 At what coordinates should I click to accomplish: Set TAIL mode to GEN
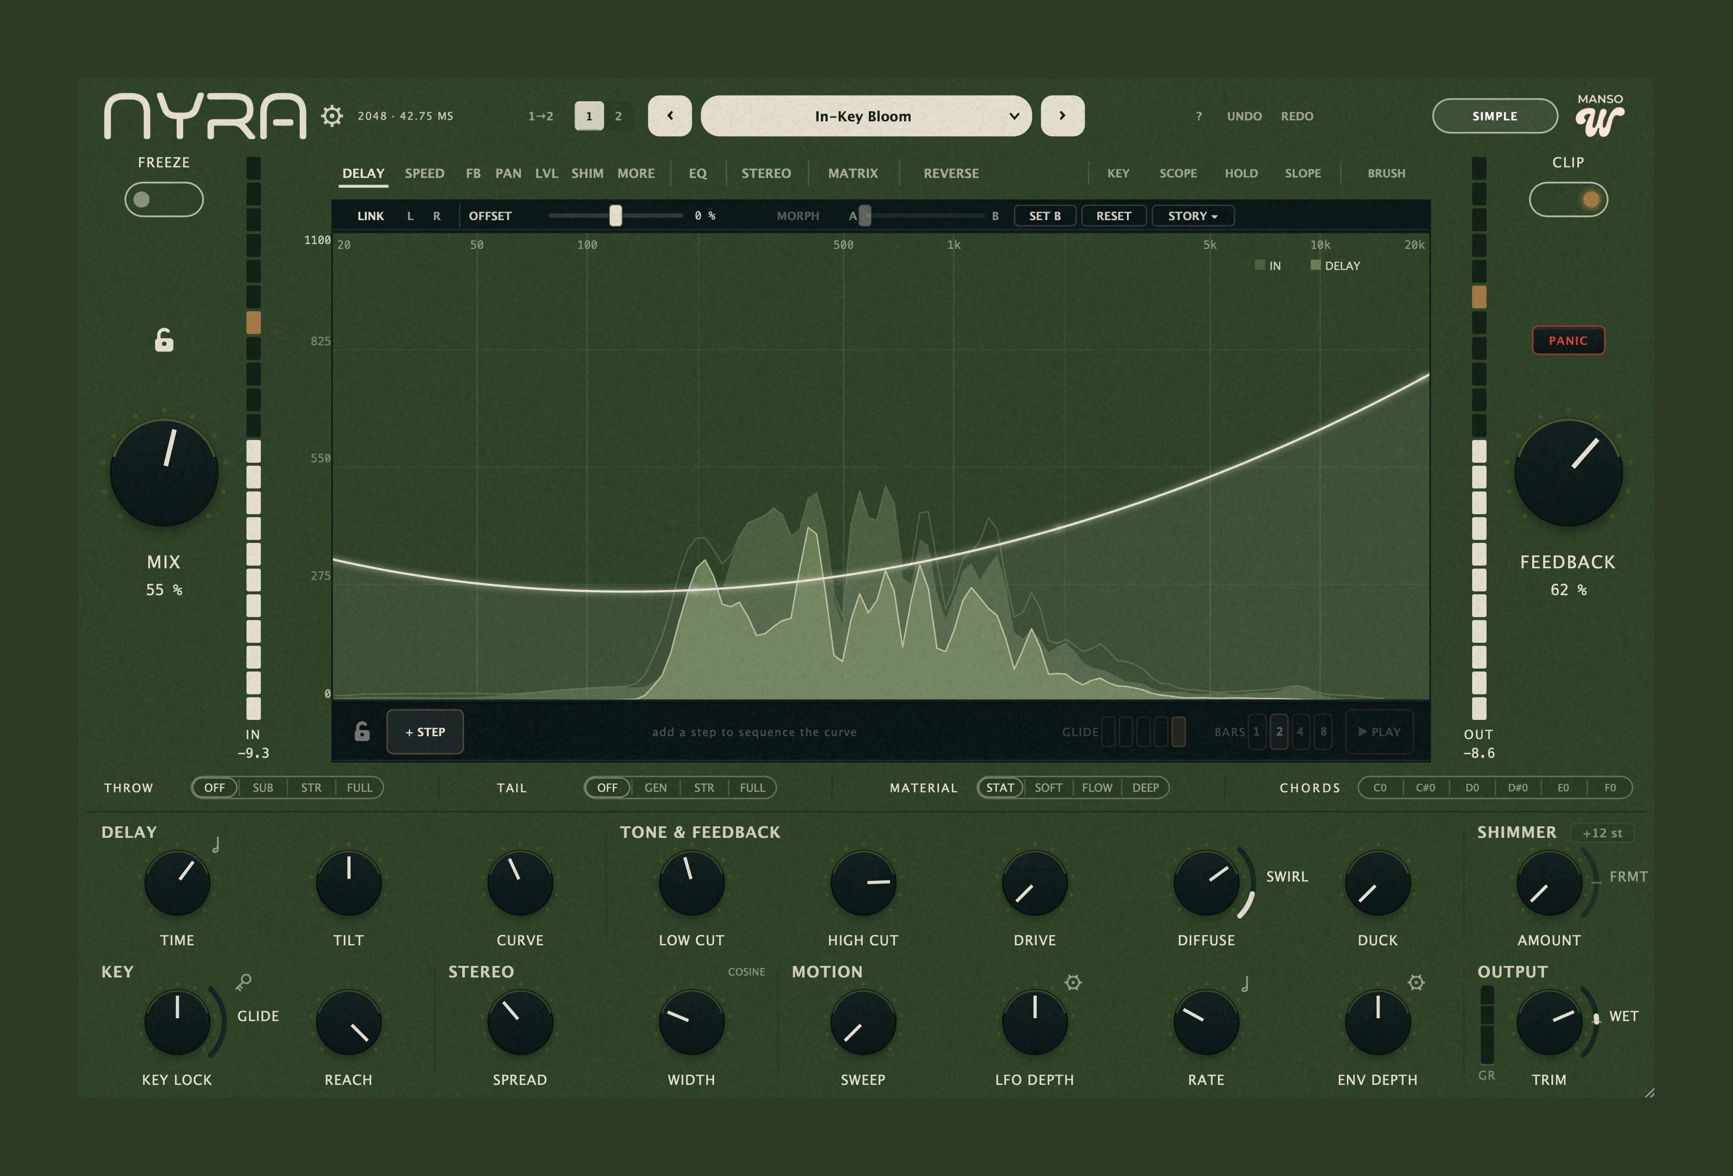point(656,788)
